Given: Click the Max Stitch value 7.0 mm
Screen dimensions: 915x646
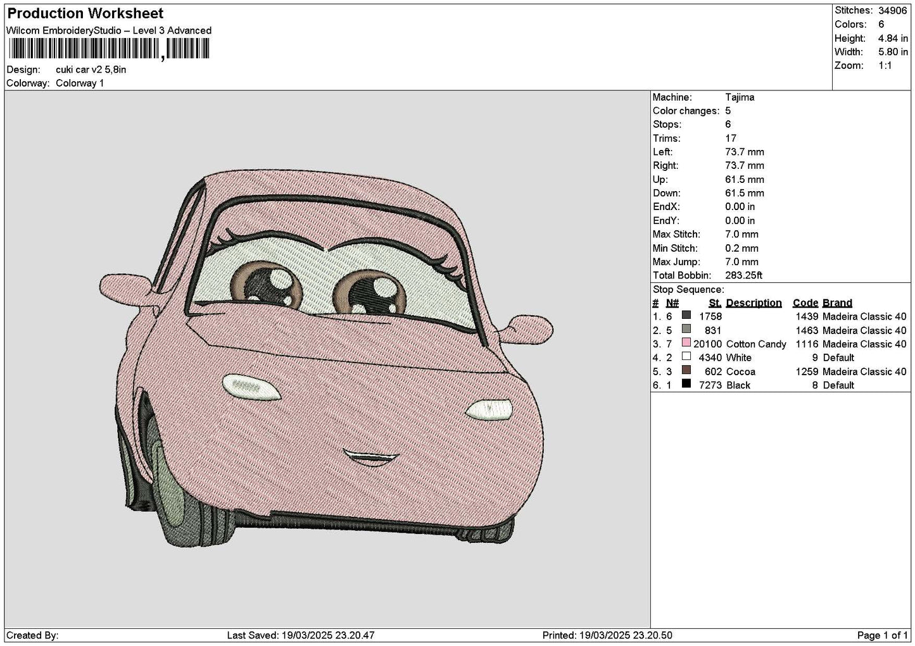Looking at the screenshot, I should pyautogui.click(x=741, y=234).
